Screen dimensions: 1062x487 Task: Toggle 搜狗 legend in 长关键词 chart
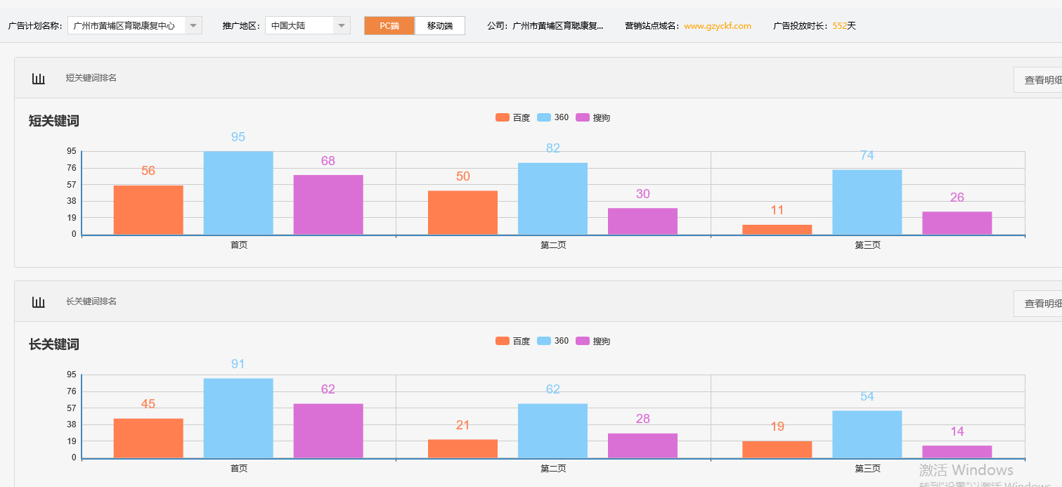click(x=592, y=341)
